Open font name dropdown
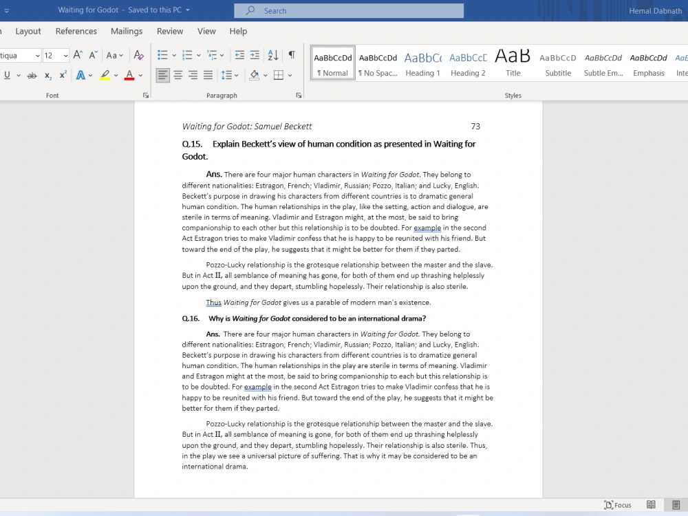The height and width of the screenshot is (516, 688). click(37, 55)
